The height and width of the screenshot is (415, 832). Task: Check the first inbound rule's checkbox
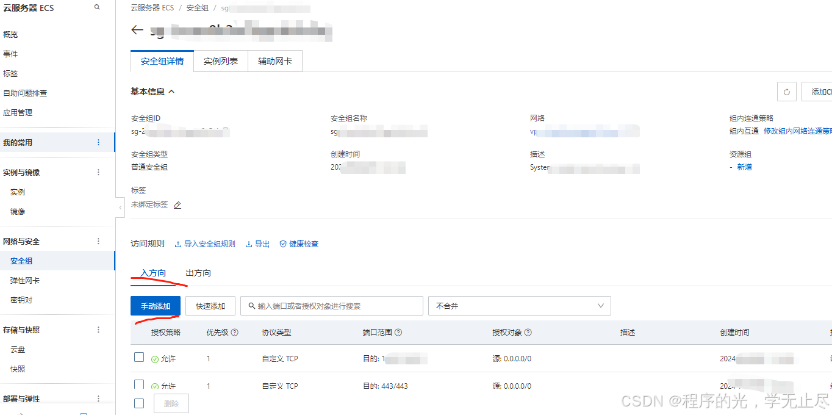139,357
